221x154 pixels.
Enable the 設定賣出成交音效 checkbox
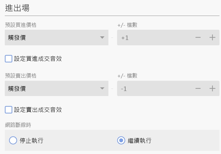(8, 110)
